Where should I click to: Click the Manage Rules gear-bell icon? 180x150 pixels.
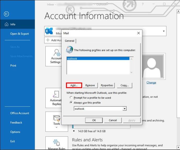click(57, 143)
